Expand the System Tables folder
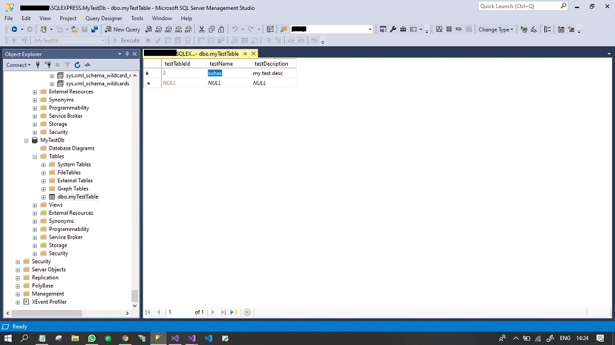615x345 pixels. click(44, 165)
